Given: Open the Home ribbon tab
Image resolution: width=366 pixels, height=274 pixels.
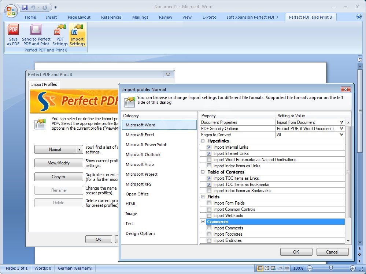Looking at the screenshot, I should point(30,17).
